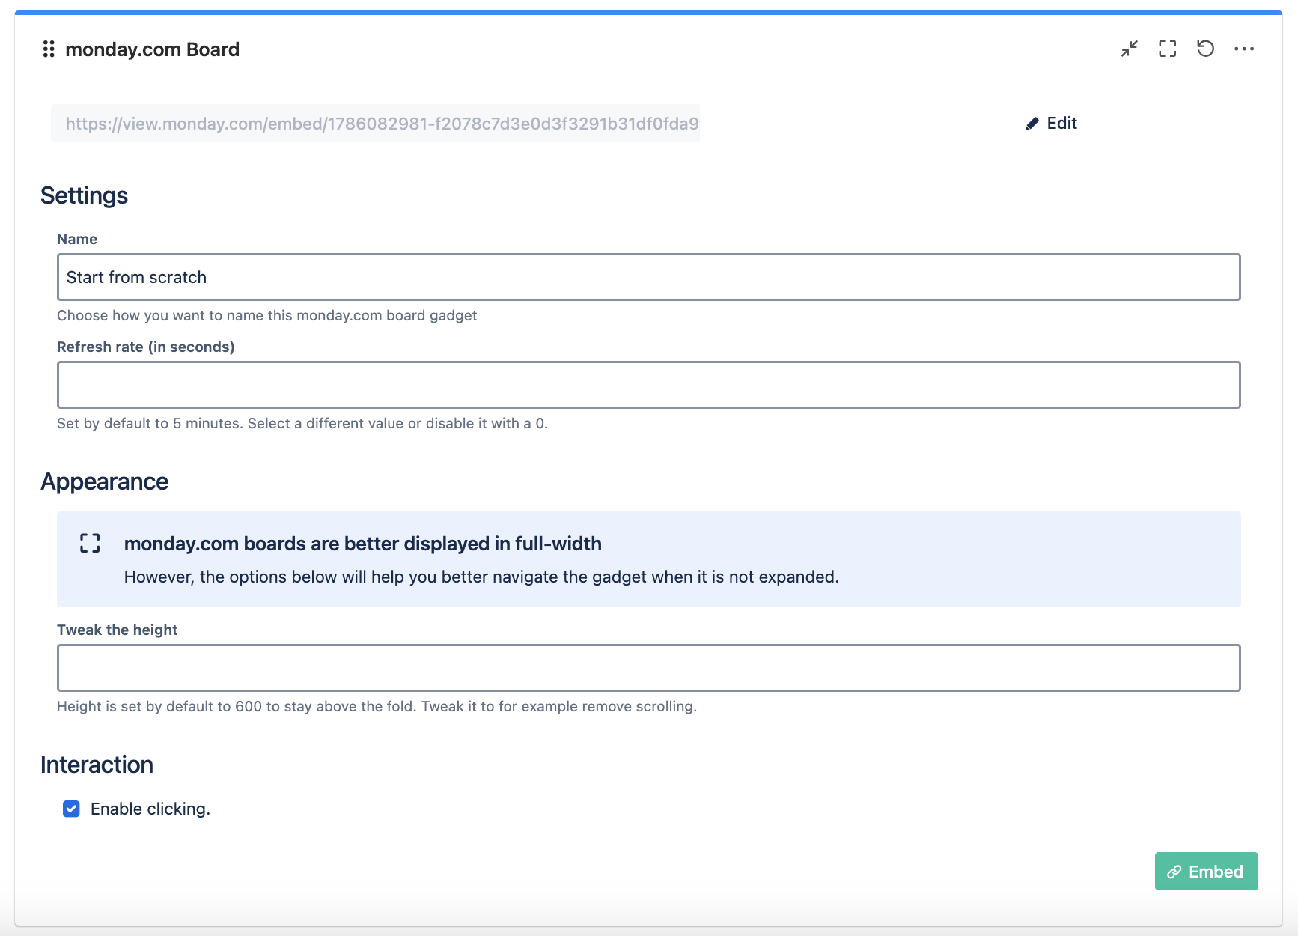Expand the gadget to full-screen view
Viewport: 1298px width, 936px height.
tap(1167, 49)
